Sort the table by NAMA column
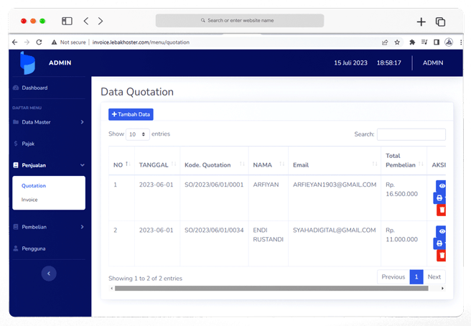This screenshot has height=326, width=471. (269, 164)
